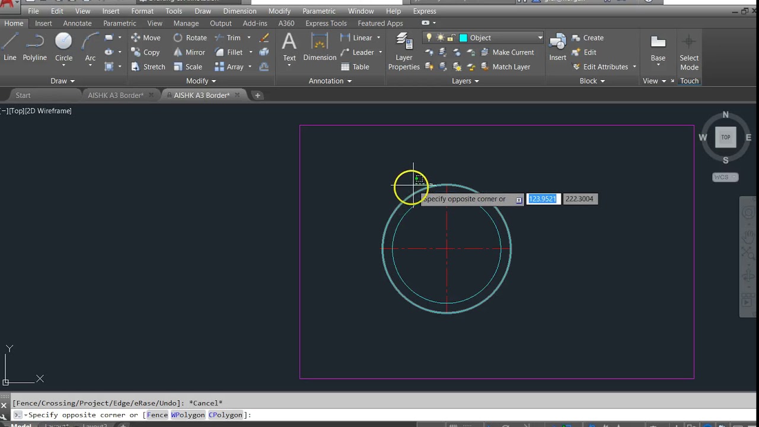This screenshot has width=759, height=427.
Task: Click the Dimension tool
Action: (320, 47)
